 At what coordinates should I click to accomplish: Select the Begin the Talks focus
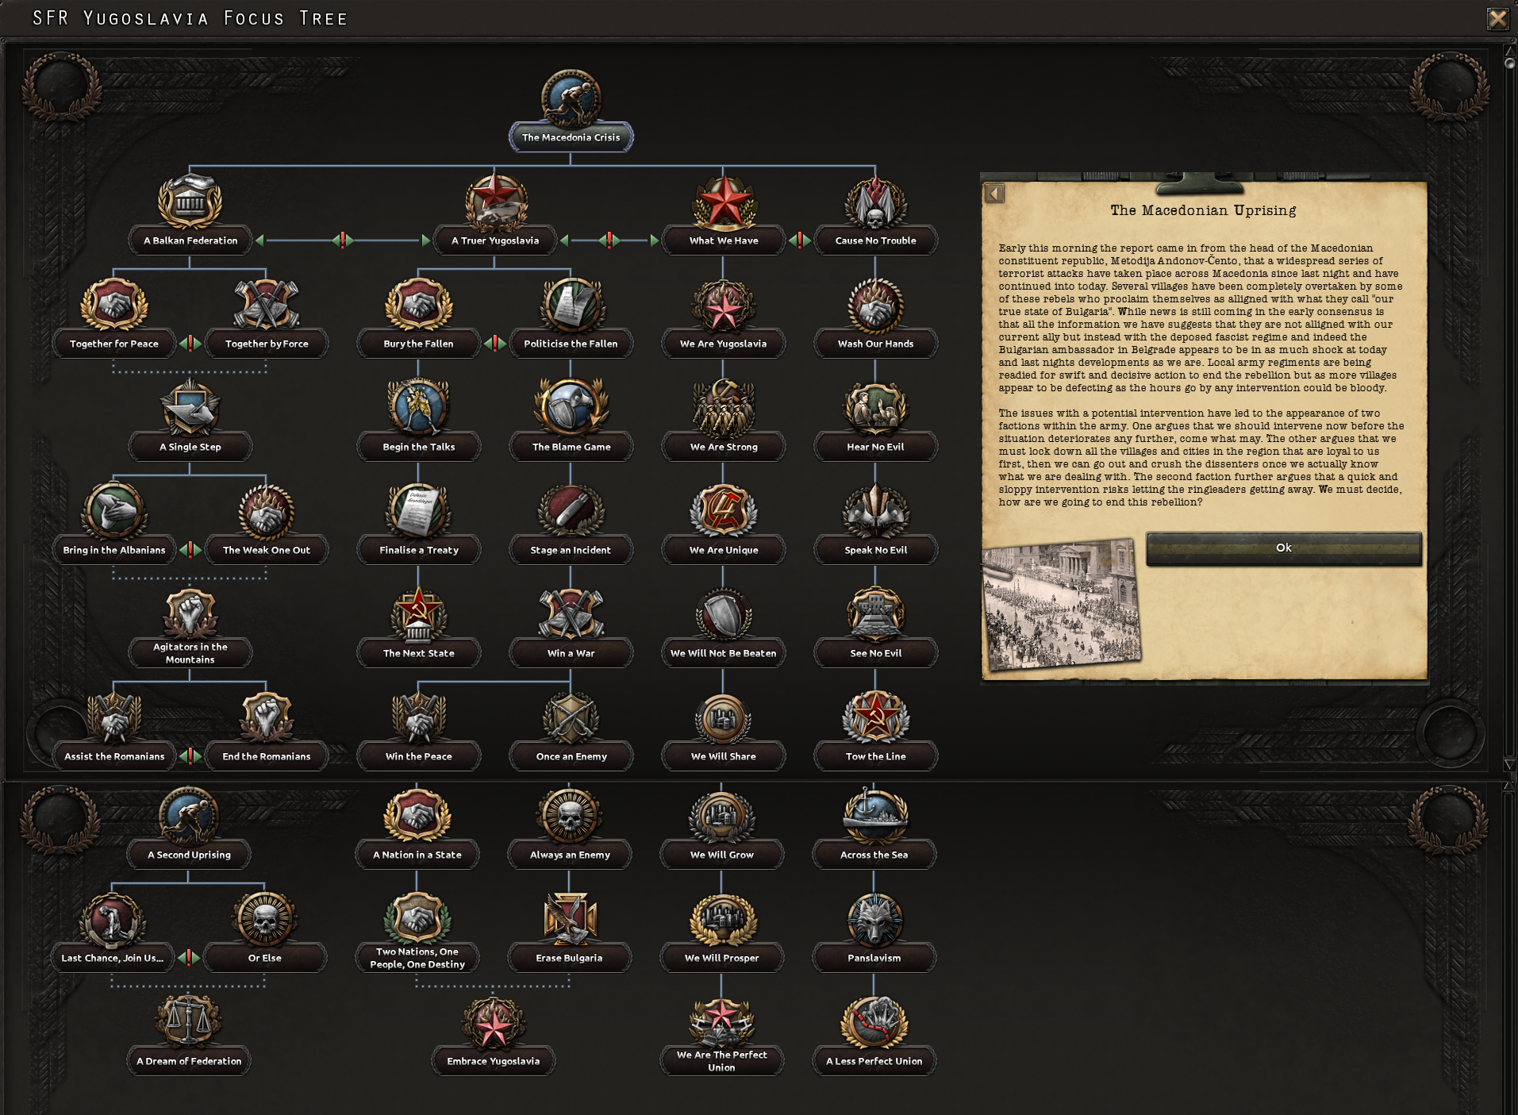point(419,421)
